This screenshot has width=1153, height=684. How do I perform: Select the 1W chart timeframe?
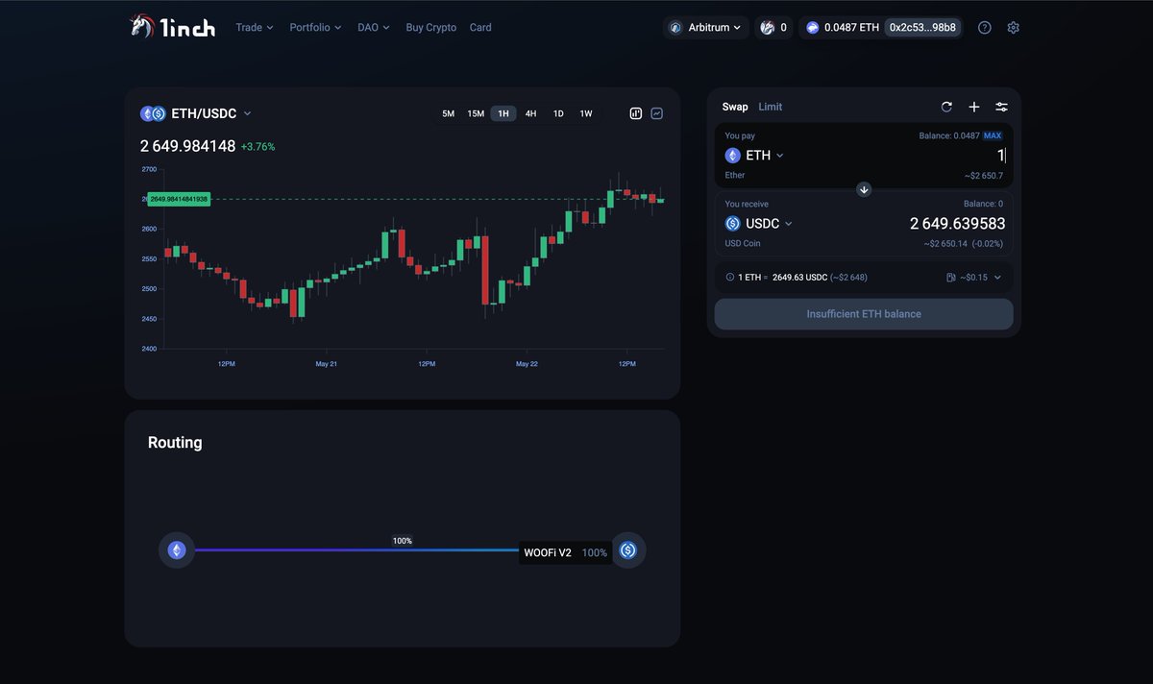click(586, 113)
